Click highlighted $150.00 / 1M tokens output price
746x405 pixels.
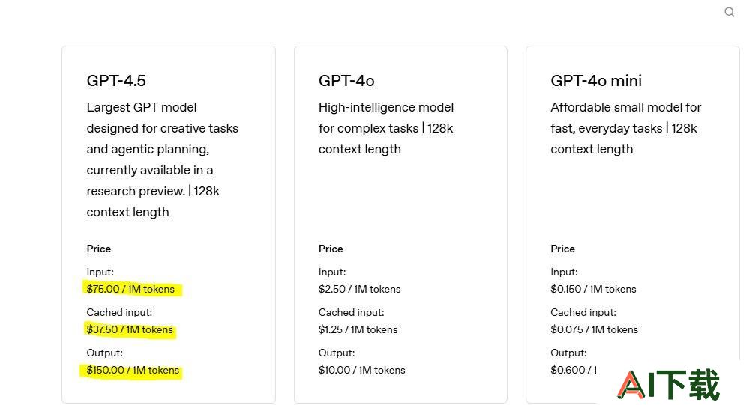coord(133,370)
